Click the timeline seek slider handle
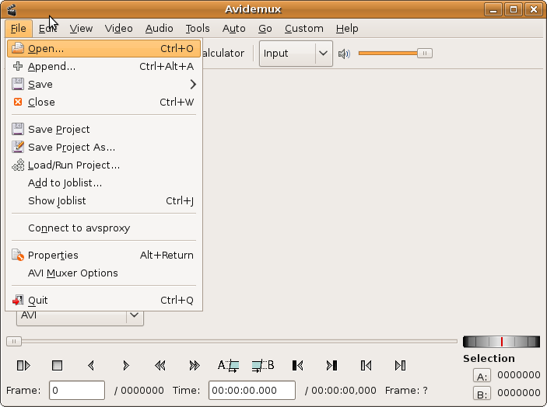 [x=14, y=341]
